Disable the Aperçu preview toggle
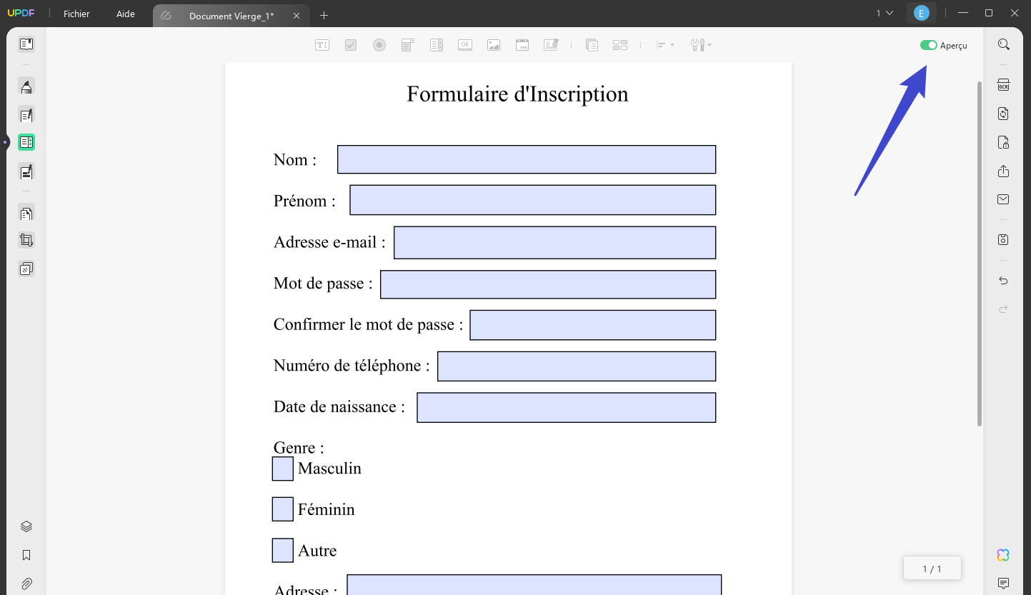1031x595 pixels. click(927, 44)
